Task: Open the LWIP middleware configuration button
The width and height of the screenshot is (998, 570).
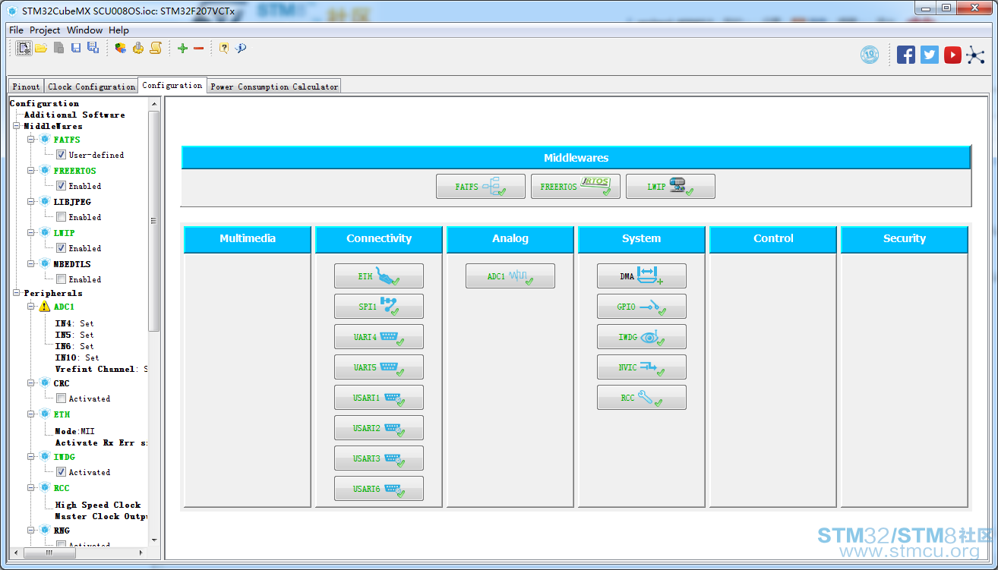Action: coord(671,187)
